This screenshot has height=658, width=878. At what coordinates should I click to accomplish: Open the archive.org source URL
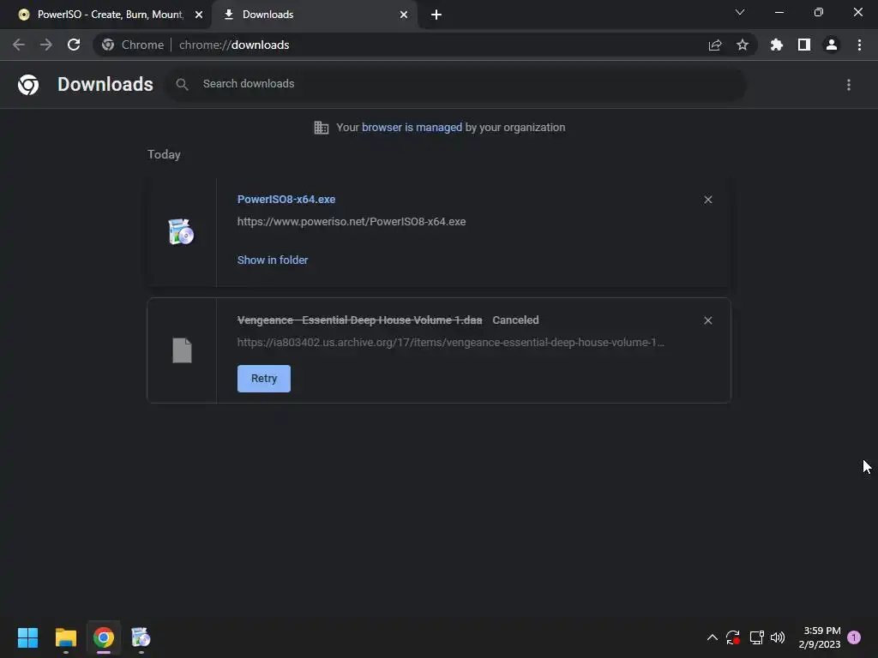[451, 343]
